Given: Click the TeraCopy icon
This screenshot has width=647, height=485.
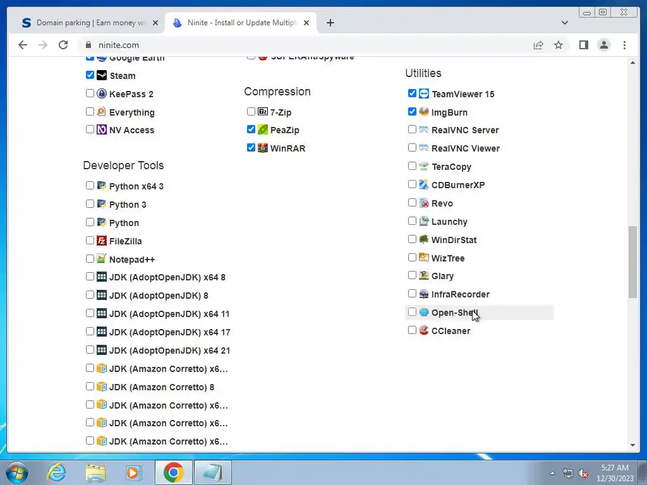Looking at the screenshot, I should pyautogui.click(x=424, y=166).
